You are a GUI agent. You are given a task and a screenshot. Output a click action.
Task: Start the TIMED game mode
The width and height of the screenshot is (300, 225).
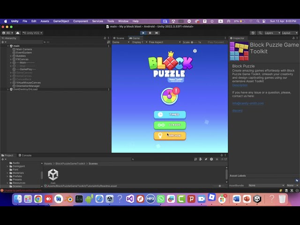[x=170, y=114]
